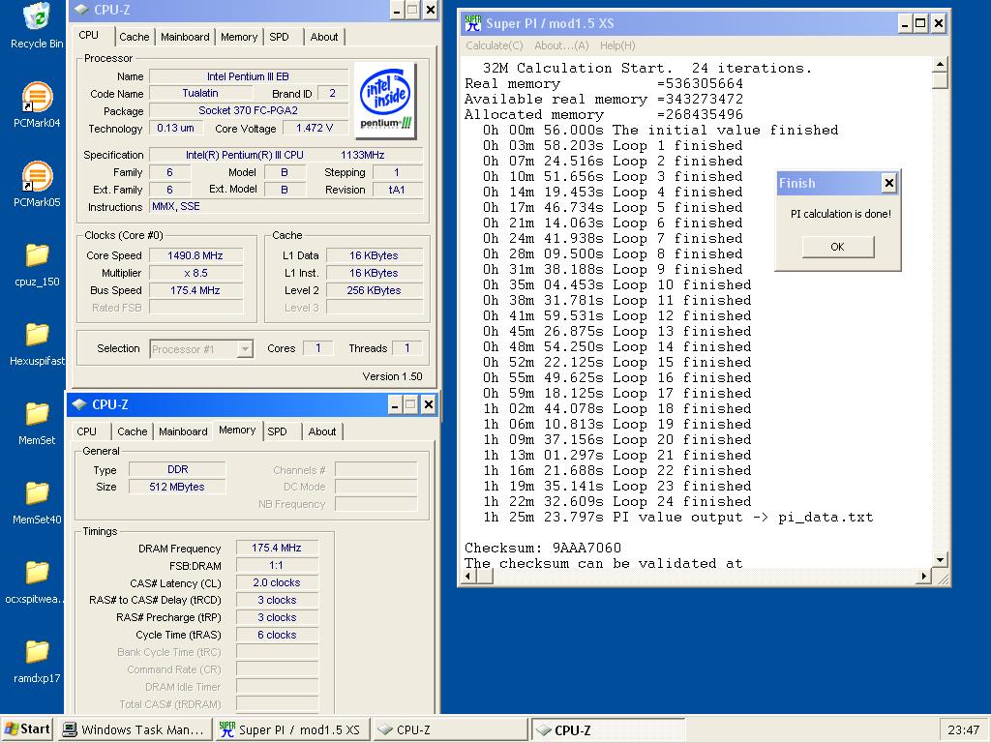Click PI value output pi_data.txt line
The image size is (991, 743).
(678, 518)
